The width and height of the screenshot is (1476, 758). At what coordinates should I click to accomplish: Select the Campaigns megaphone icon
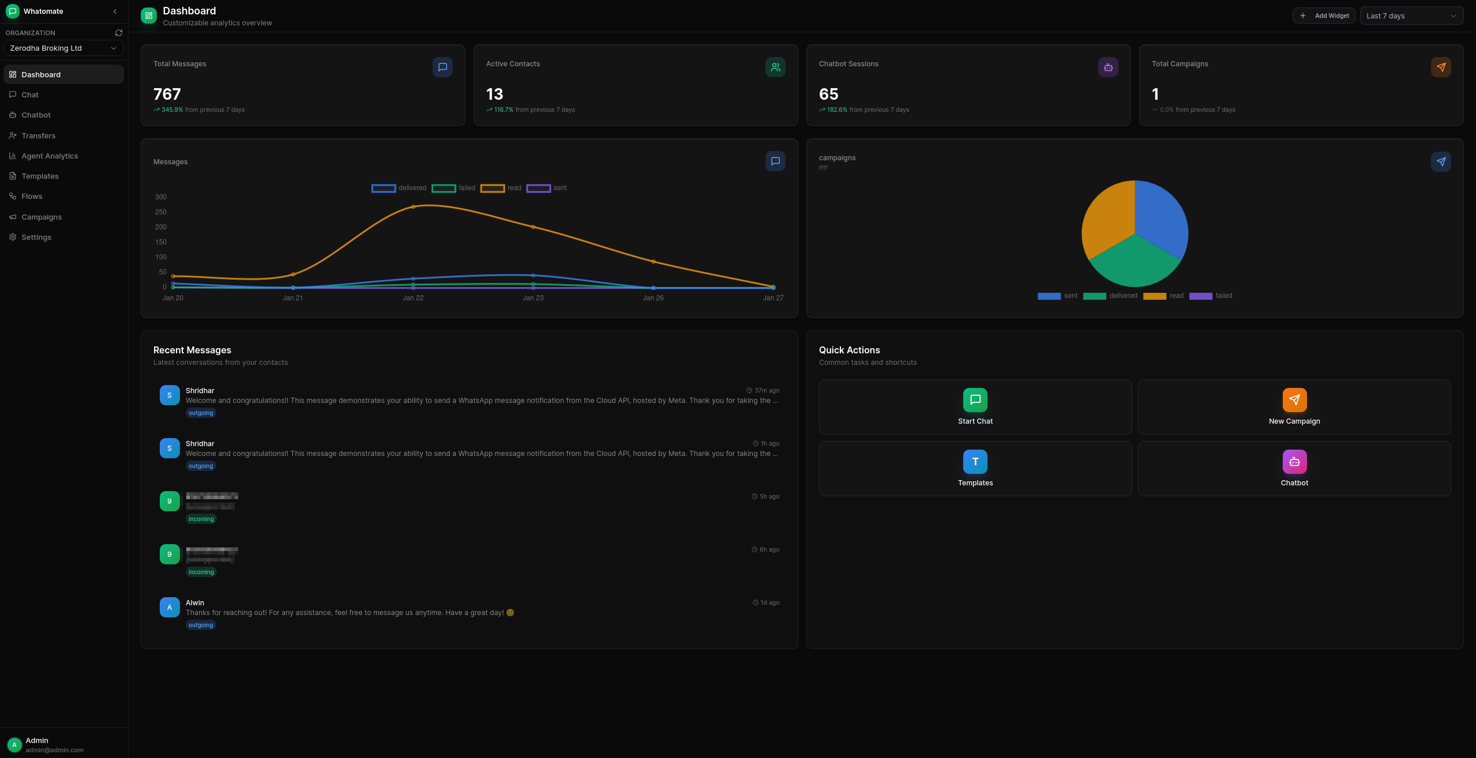13,217
